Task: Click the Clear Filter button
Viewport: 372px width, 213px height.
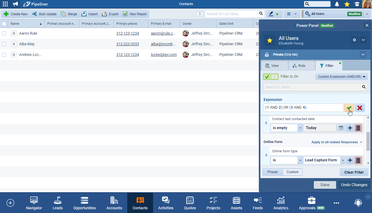Action: [354, 172]
